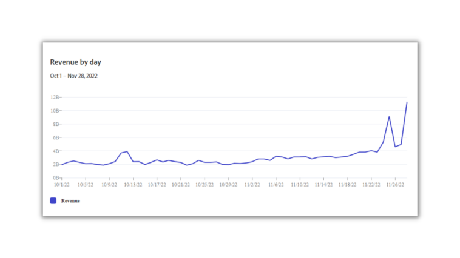Screen dimensions: 460x258
Task: Select the 11/18/22 x-axis date label
Action: tap(347, 185)
